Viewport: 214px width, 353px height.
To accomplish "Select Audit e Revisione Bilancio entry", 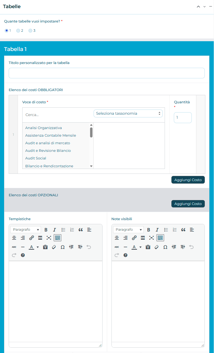I will click(48, 150).
